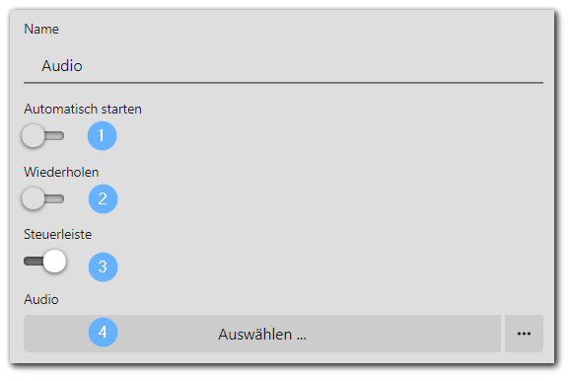
Task: Click the dark track of Steuerleiste switch
Action: coord(34,262)
